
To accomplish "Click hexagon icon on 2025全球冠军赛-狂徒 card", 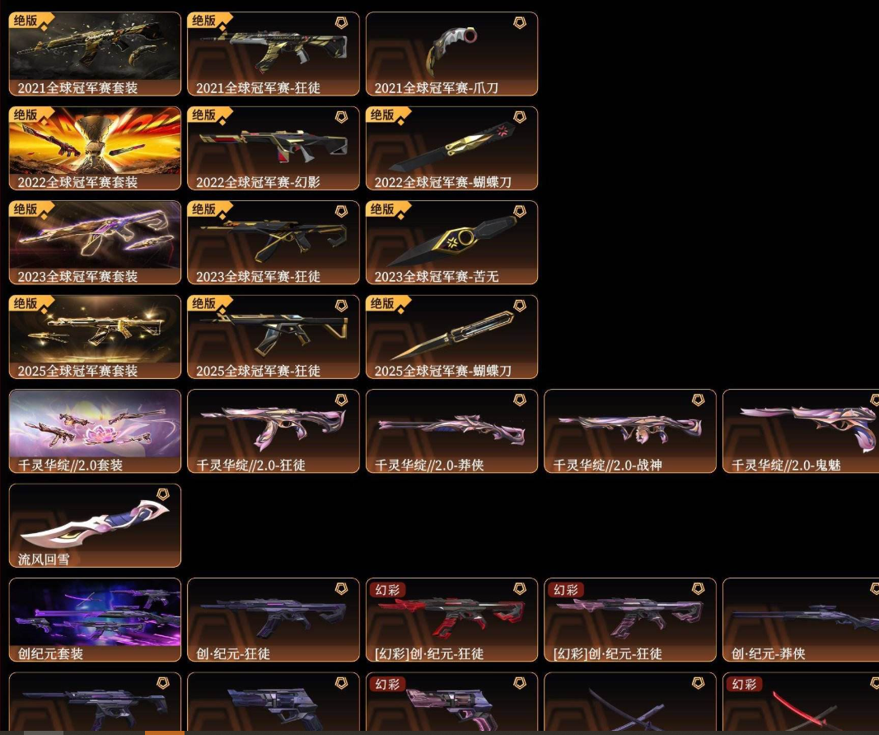I will point(341,306).
